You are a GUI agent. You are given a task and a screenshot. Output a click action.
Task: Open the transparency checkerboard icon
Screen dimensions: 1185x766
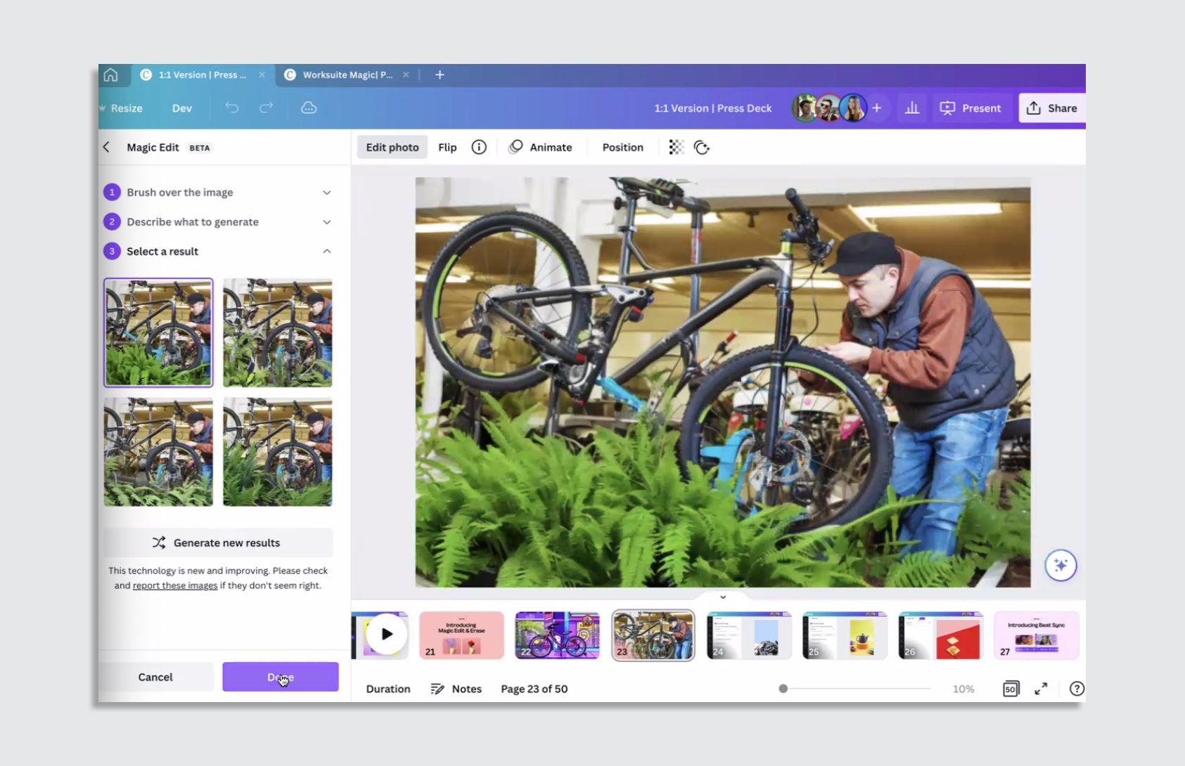point(676,147)
